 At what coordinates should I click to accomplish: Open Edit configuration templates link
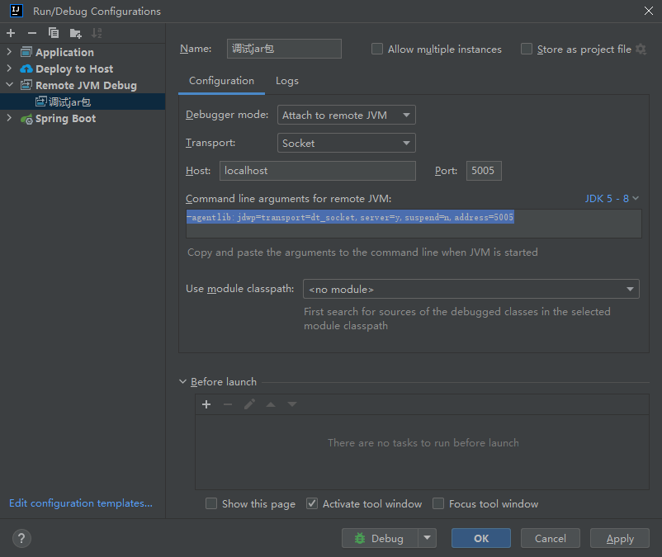pyautogui.click(x=80, y=503)
